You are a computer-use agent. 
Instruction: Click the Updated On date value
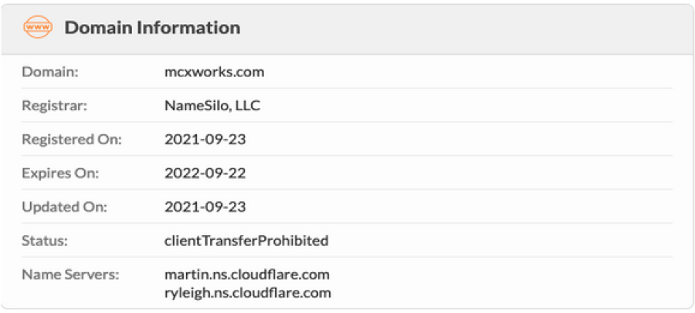pos(205,207)
